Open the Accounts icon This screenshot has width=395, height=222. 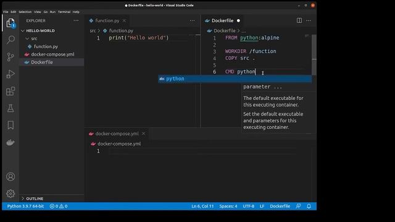point(10,176)
